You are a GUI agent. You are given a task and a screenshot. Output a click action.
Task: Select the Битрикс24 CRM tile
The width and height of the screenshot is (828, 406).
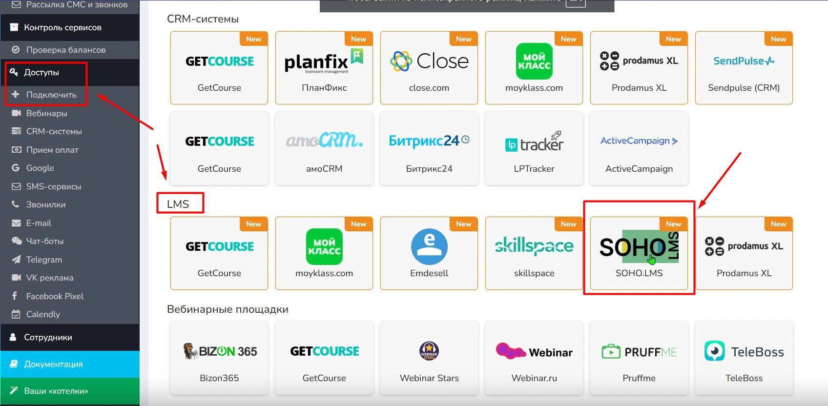429,148
